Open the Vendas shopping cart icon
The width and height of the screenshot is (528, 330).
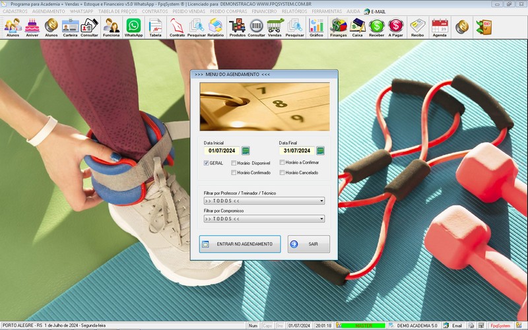click(275, 27)
